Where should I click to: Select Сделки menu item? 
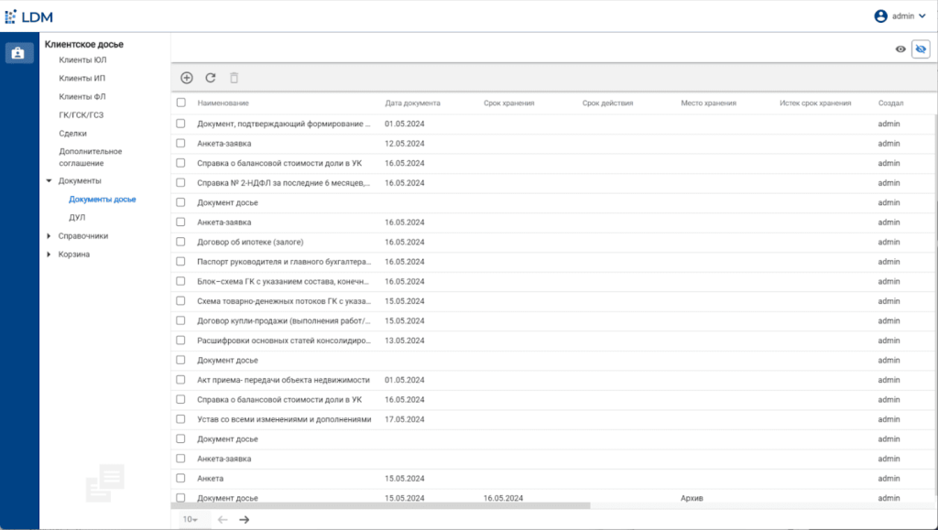pyautogui.click(x=73, y=134)
